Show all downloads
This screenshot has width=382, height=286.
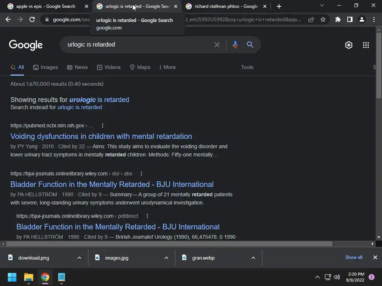pos(354,257)
